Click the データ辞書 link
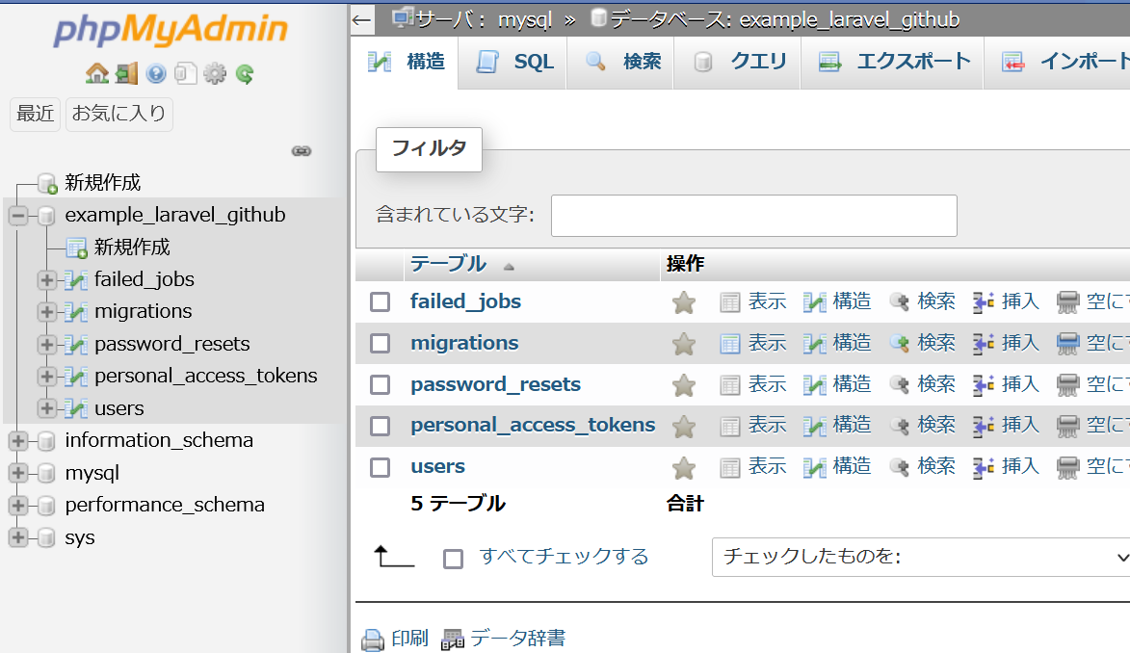The width and height of the screenshot is (1130, 653). click(517, 639)
